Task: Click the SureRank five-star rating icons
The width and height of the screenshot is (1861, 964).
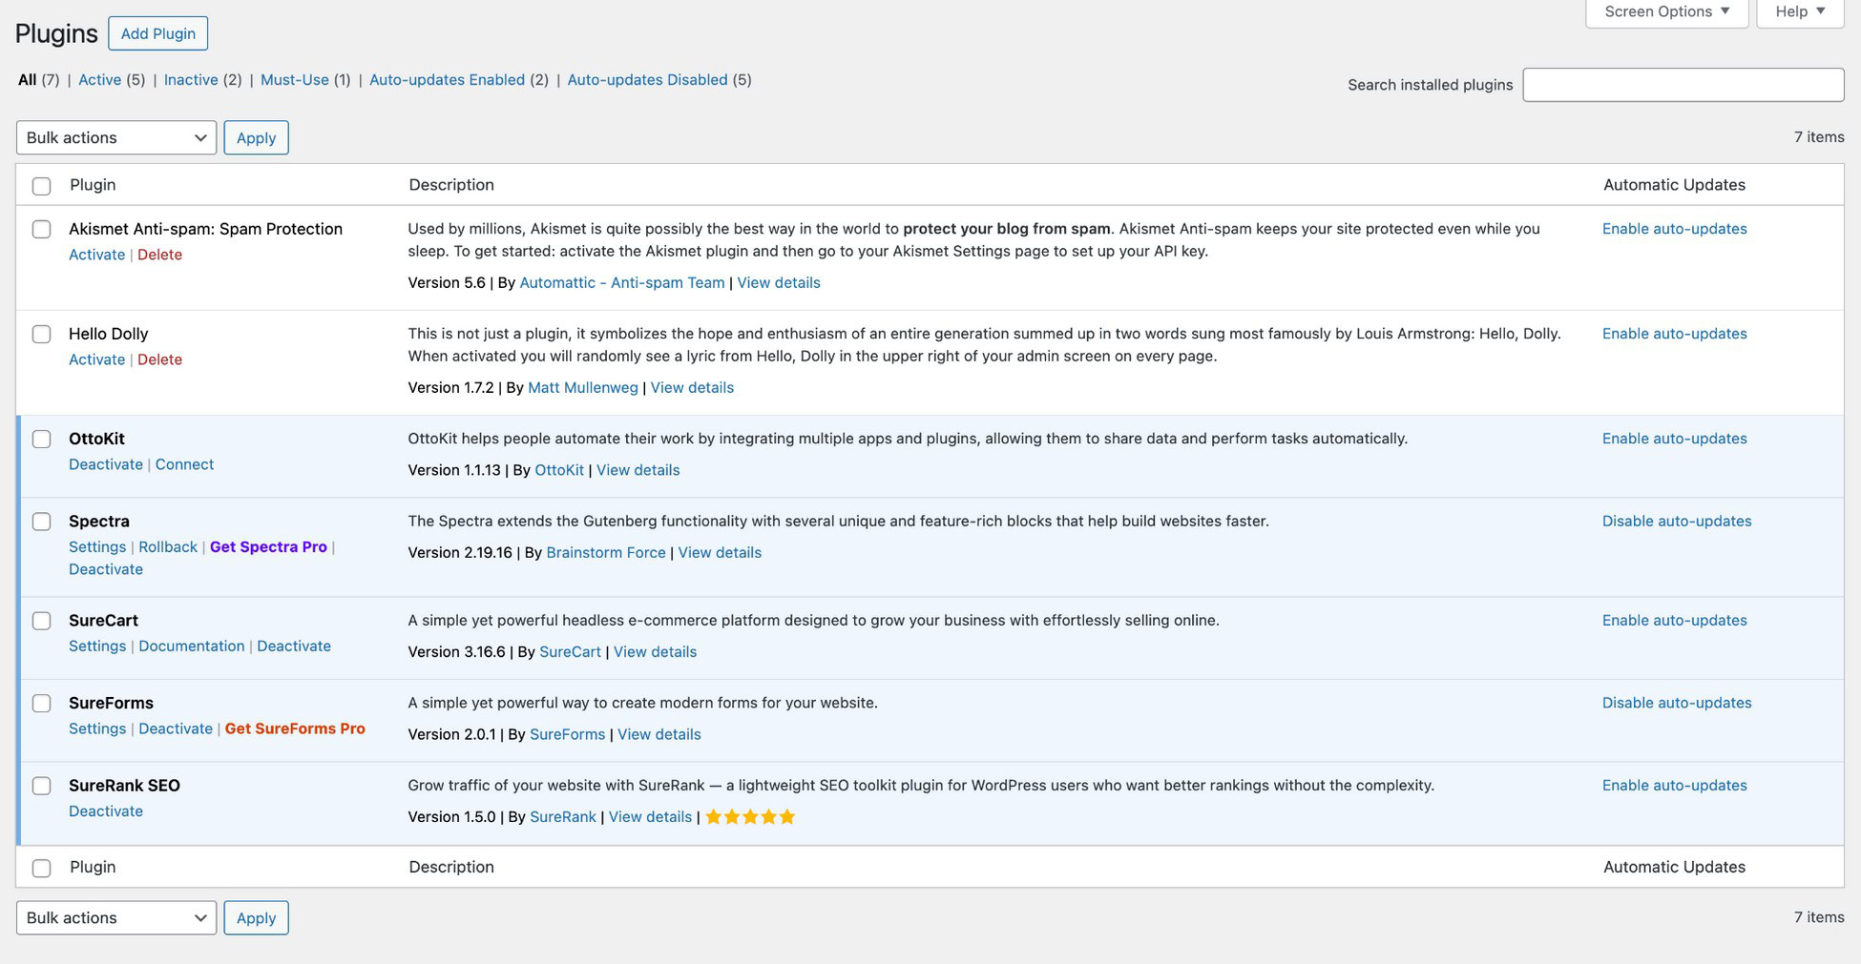Action: (x=749, y=817)
